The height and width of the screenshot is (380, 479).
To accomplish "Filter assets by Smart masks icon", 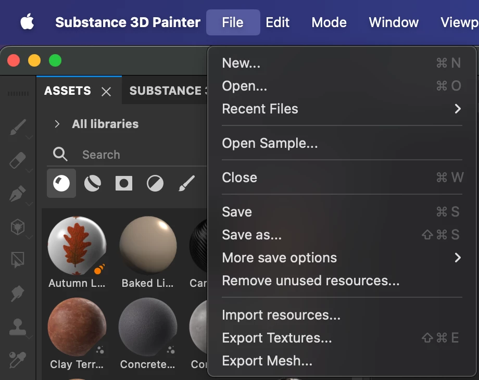I will tap(124, 183).
